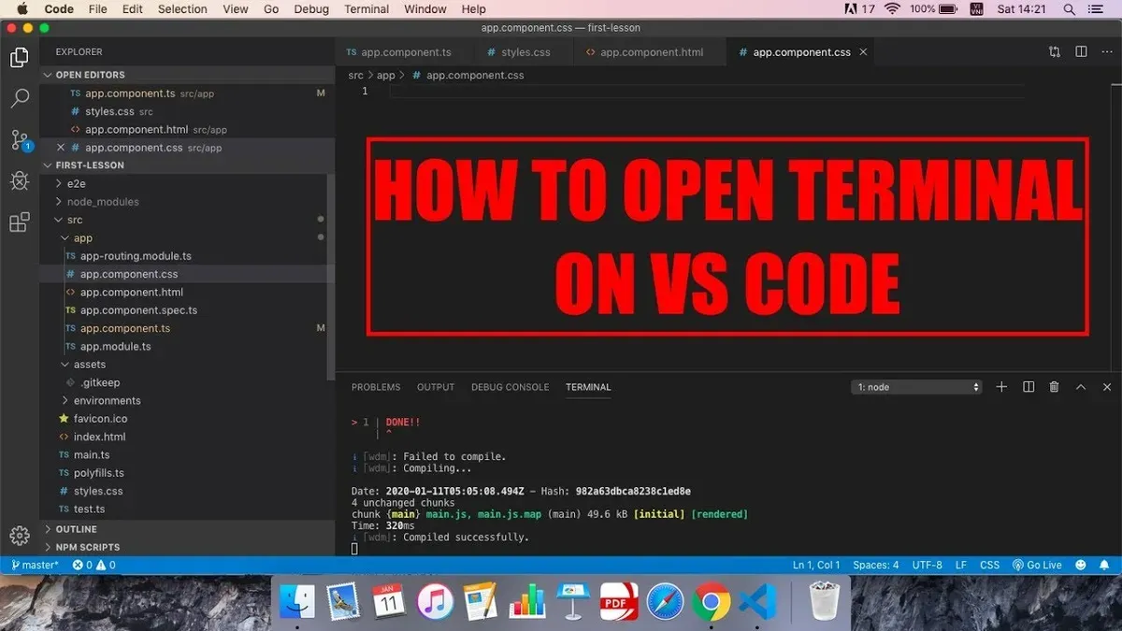Open the Manage gear in activity bar

pyautogui.click(x=19, y=536)
